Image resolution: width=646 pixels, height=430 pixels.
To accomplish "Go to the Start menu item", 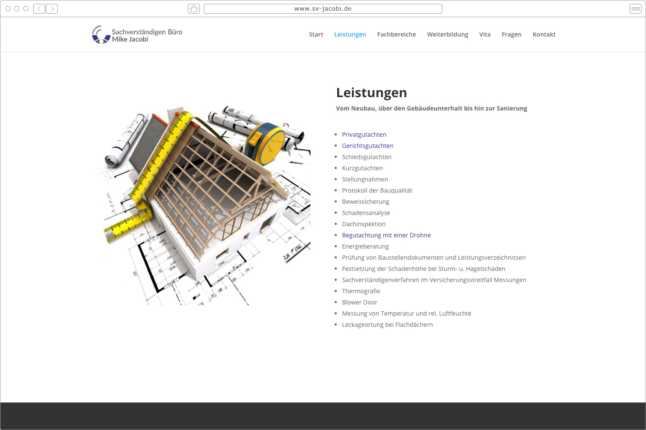I will tap(316, 34).
